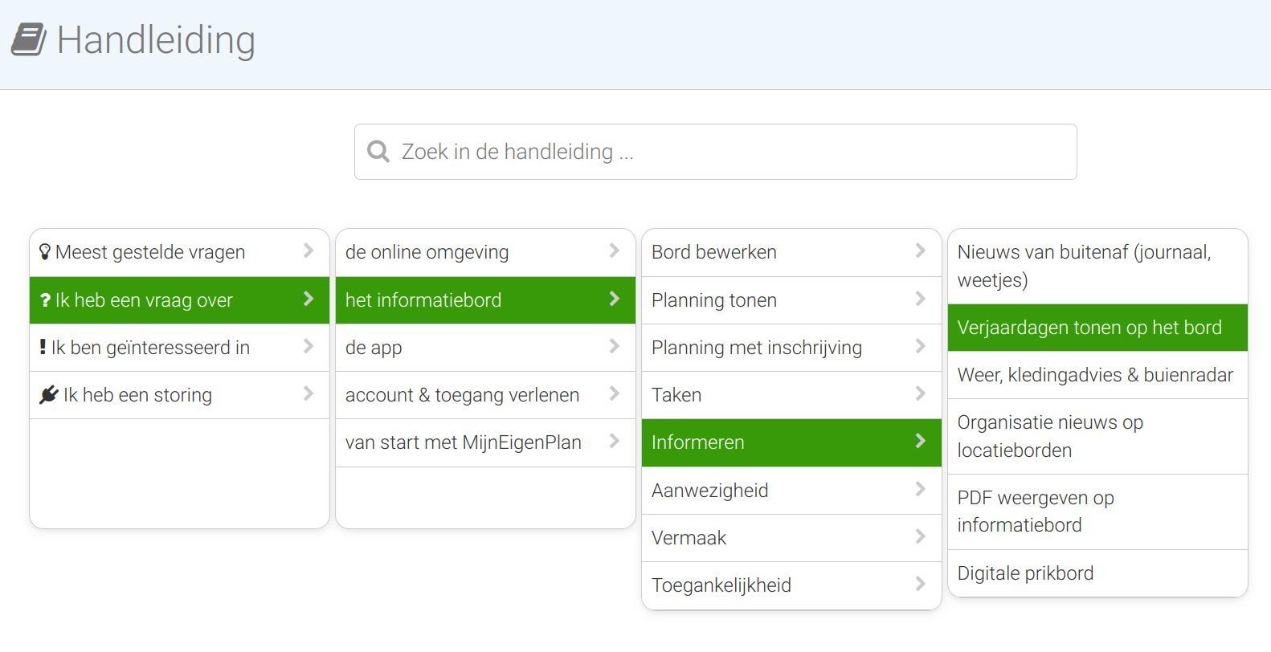The width and height of the screenshot is (1271, 652).
Task: Click the Handleiding book icon
Action: click(x=29, y=39)
